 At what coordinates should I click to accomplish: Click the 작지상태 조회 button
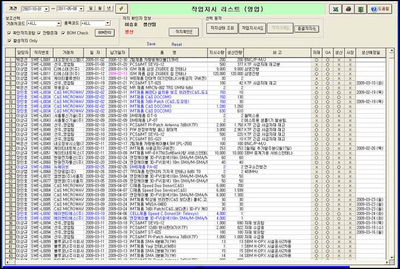(x=222, y=28)
